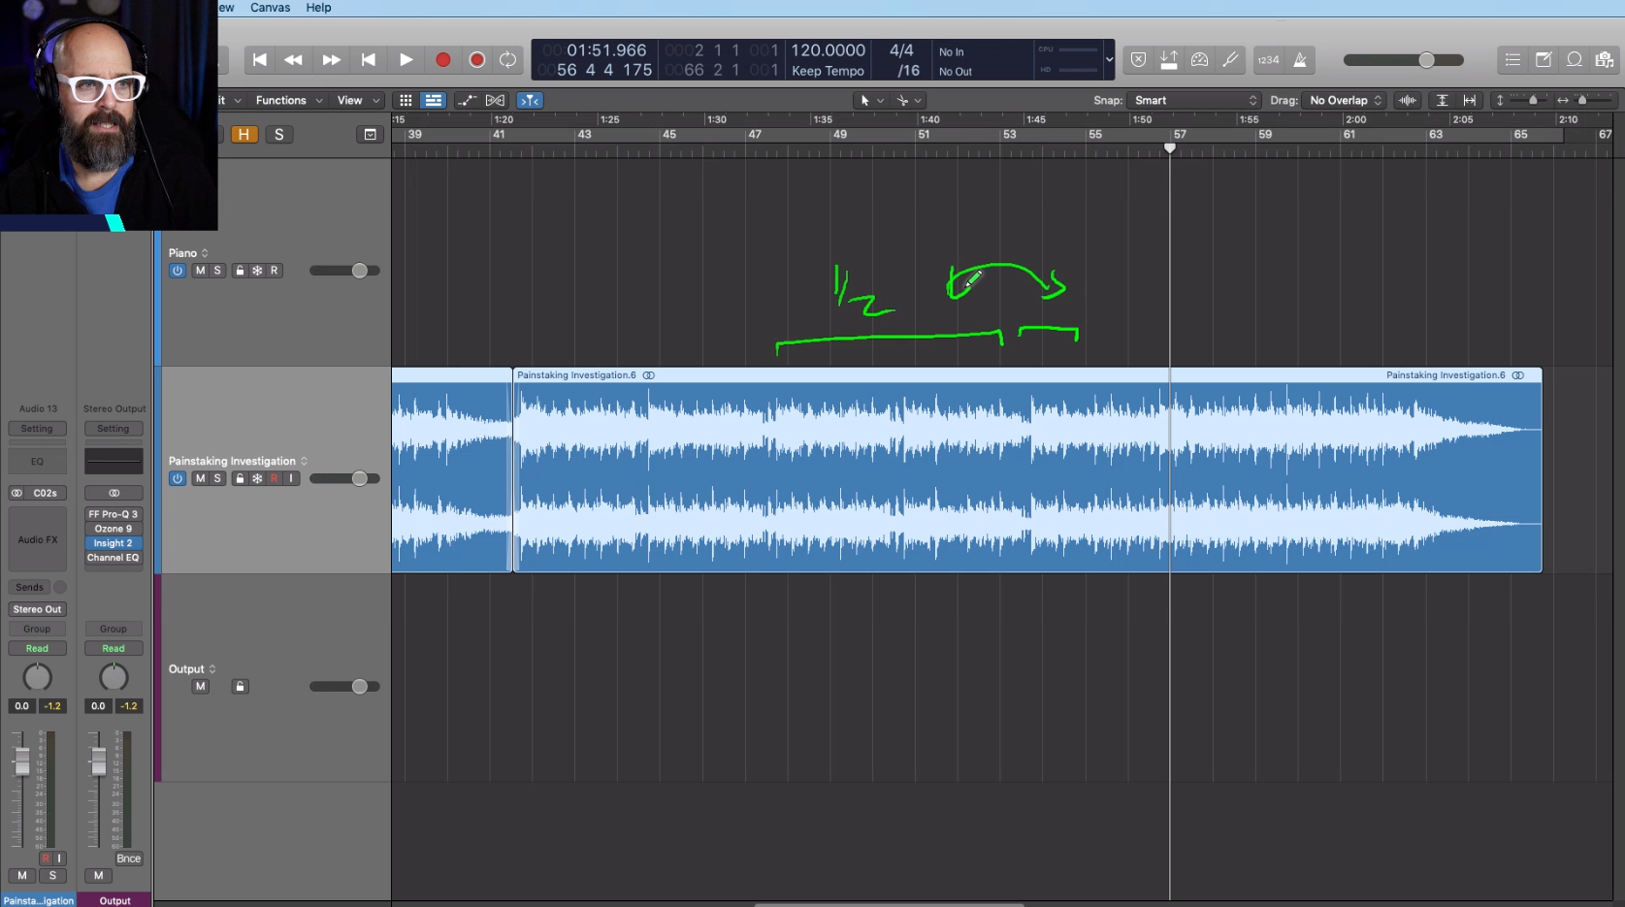Click the Play button in transport
Viewport: 1625px width, 907px height.
pyautogui.click(x=406, y=60)
